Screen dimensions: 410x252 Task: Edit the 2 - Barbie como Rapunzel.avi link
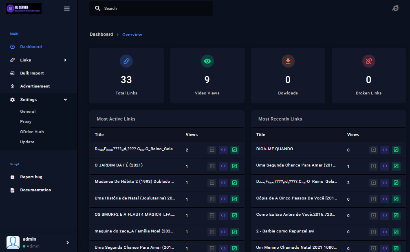pyautogui.click(x=396, y=232)
